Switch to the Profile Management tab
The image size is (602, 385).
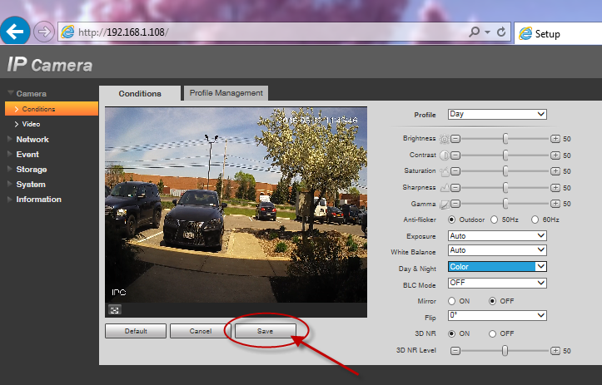[226, 93]
